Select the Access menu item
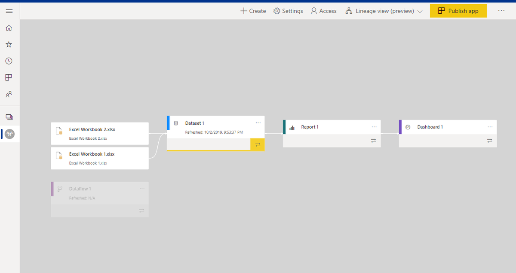This screenshot has width=516, height=273. pos(323,11)
